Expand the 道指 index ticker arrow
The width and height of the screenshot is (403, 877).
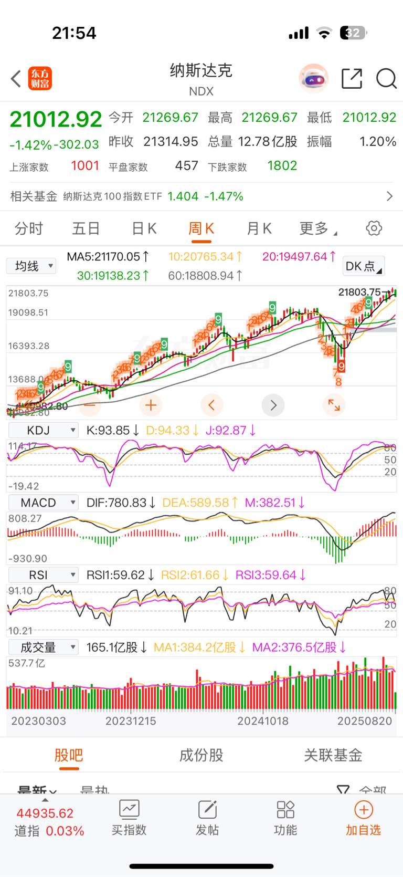point(45,800)
